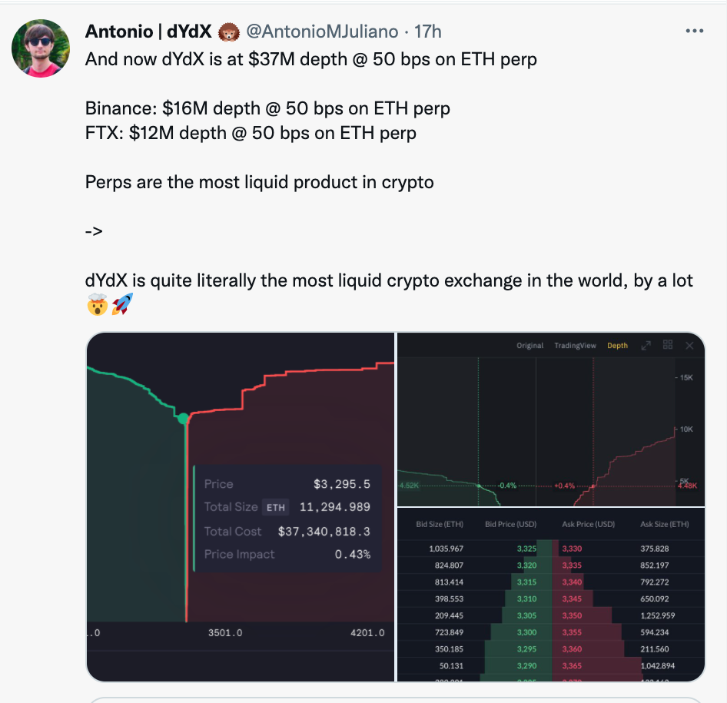This screenshot has width=727, height=703.
Task: Click the green marker dot on depth curve
Action: [x=183, y=419]
